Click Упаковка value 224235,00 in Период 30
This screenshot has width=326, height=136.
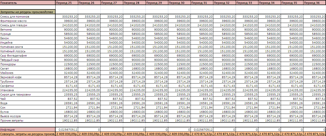coord(179,90)
